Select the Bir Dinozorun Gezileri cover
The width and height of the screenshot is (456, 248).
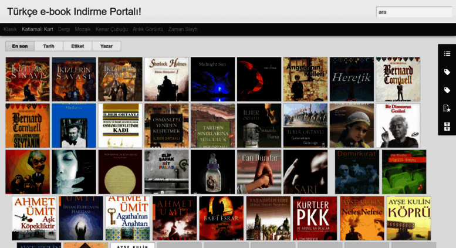tap(398, 125)
